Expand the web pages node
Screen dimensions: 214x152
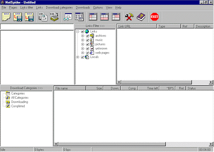point(82,53)
